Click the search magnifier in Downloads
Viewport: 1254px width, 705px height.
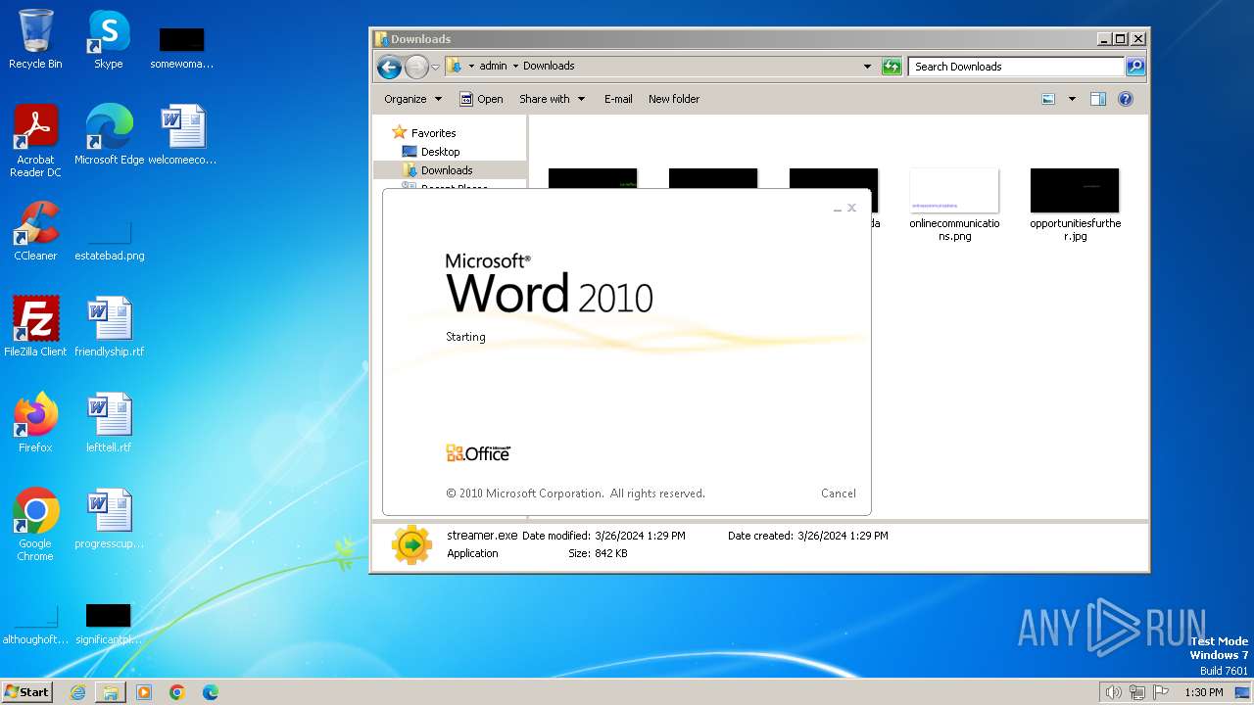point(1135,67)
